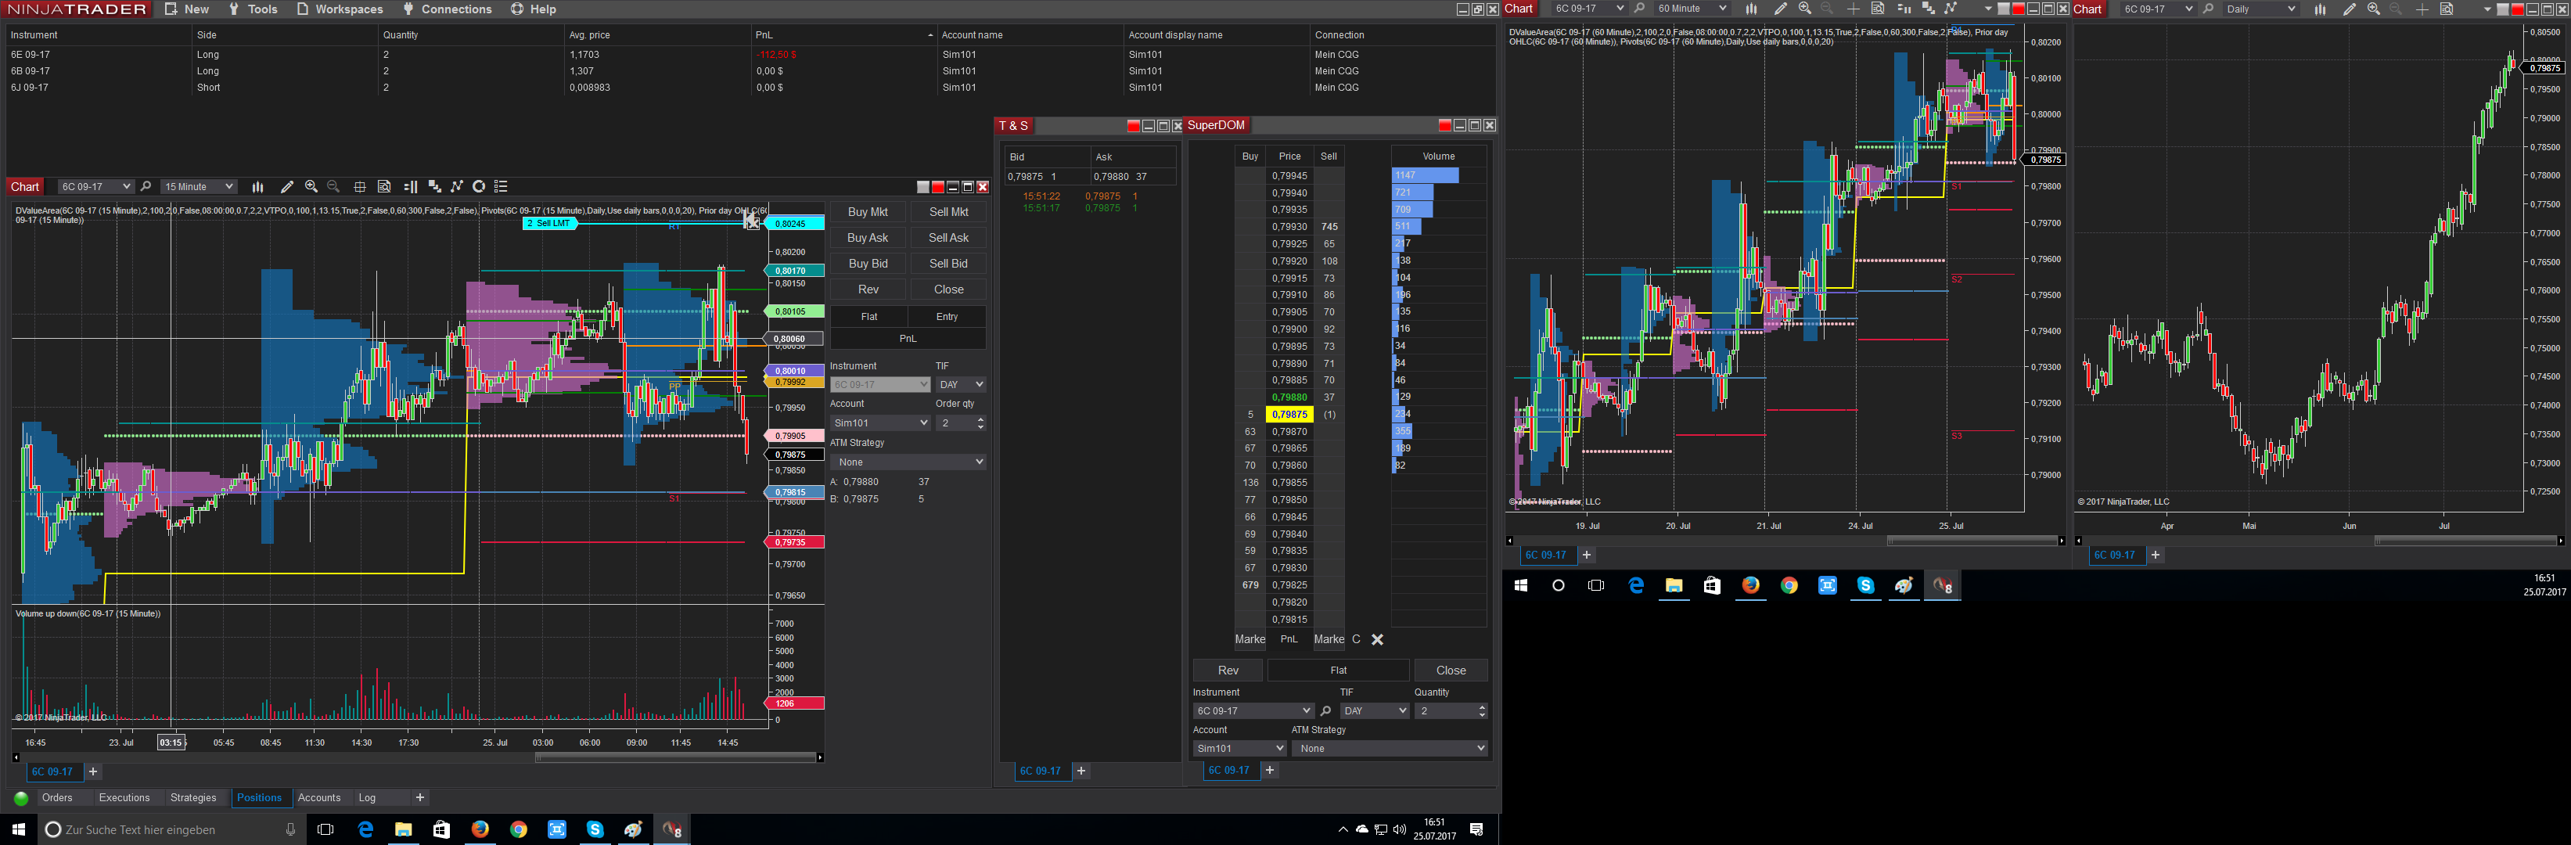The width and height of the screenshot is (2571, 845).
Task: Open the 60 Minute interval dropdown
Action: [1692, 9]
